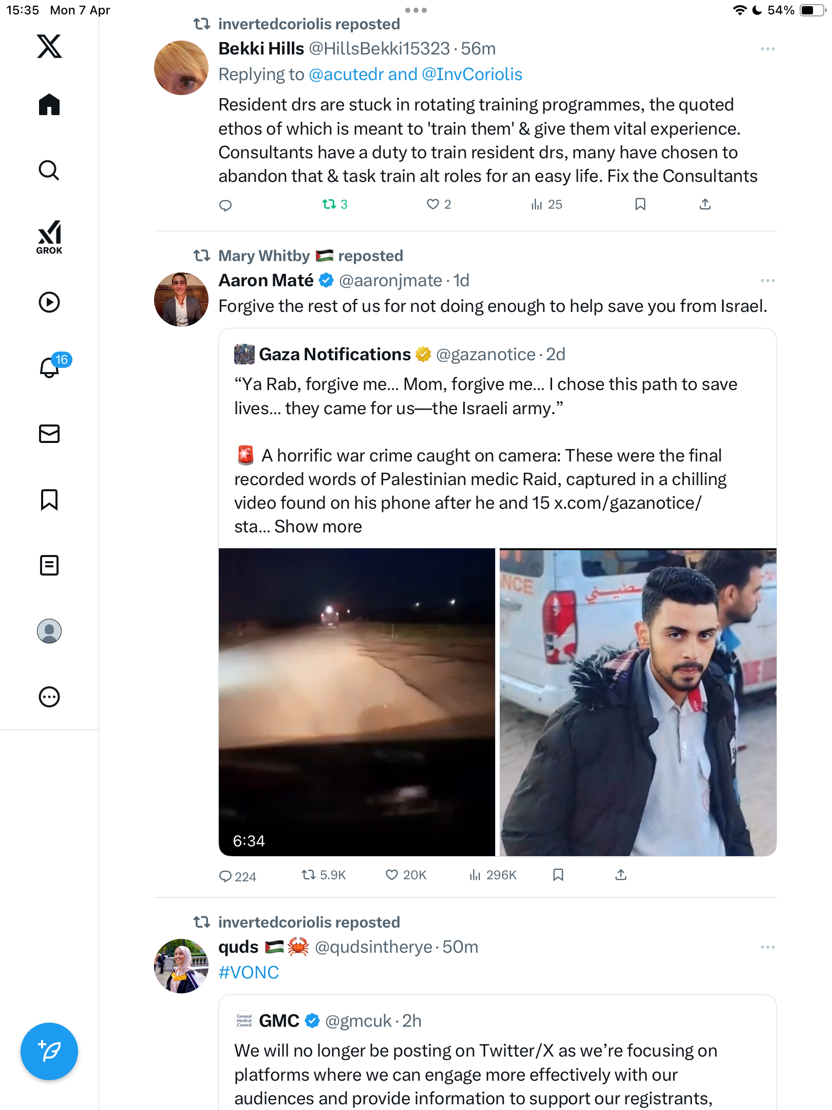Open the profile icon in sidebar
The height and width of the screenshot is (1110, 832).
point(49,631)
